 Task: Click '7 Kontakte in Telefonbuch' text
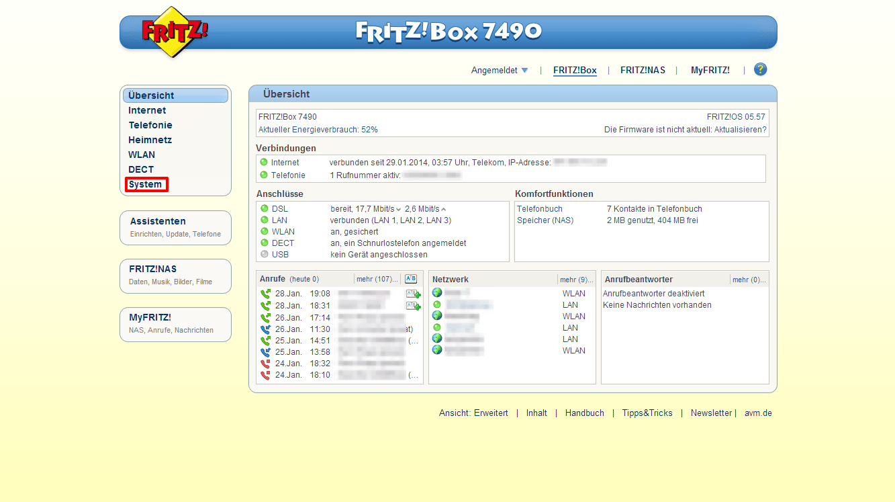point(655,209)
